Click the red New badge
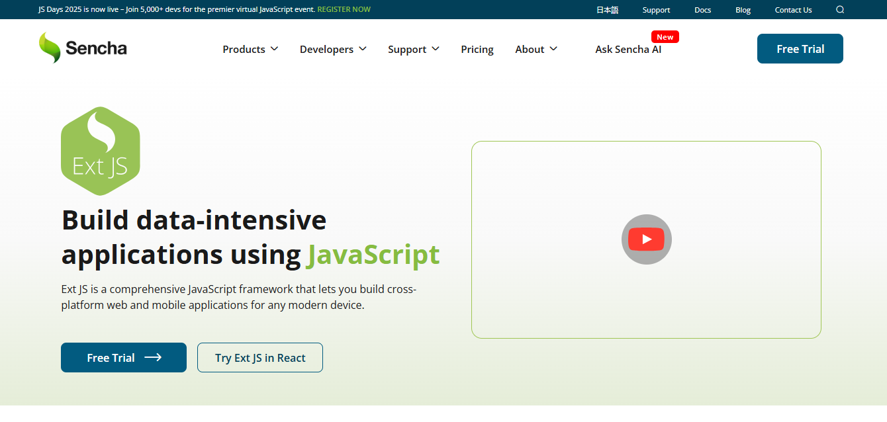 click(x=665, y=37)
